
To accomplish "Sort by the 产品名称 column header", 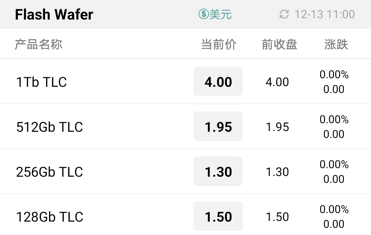I will [x=38, y=44].
